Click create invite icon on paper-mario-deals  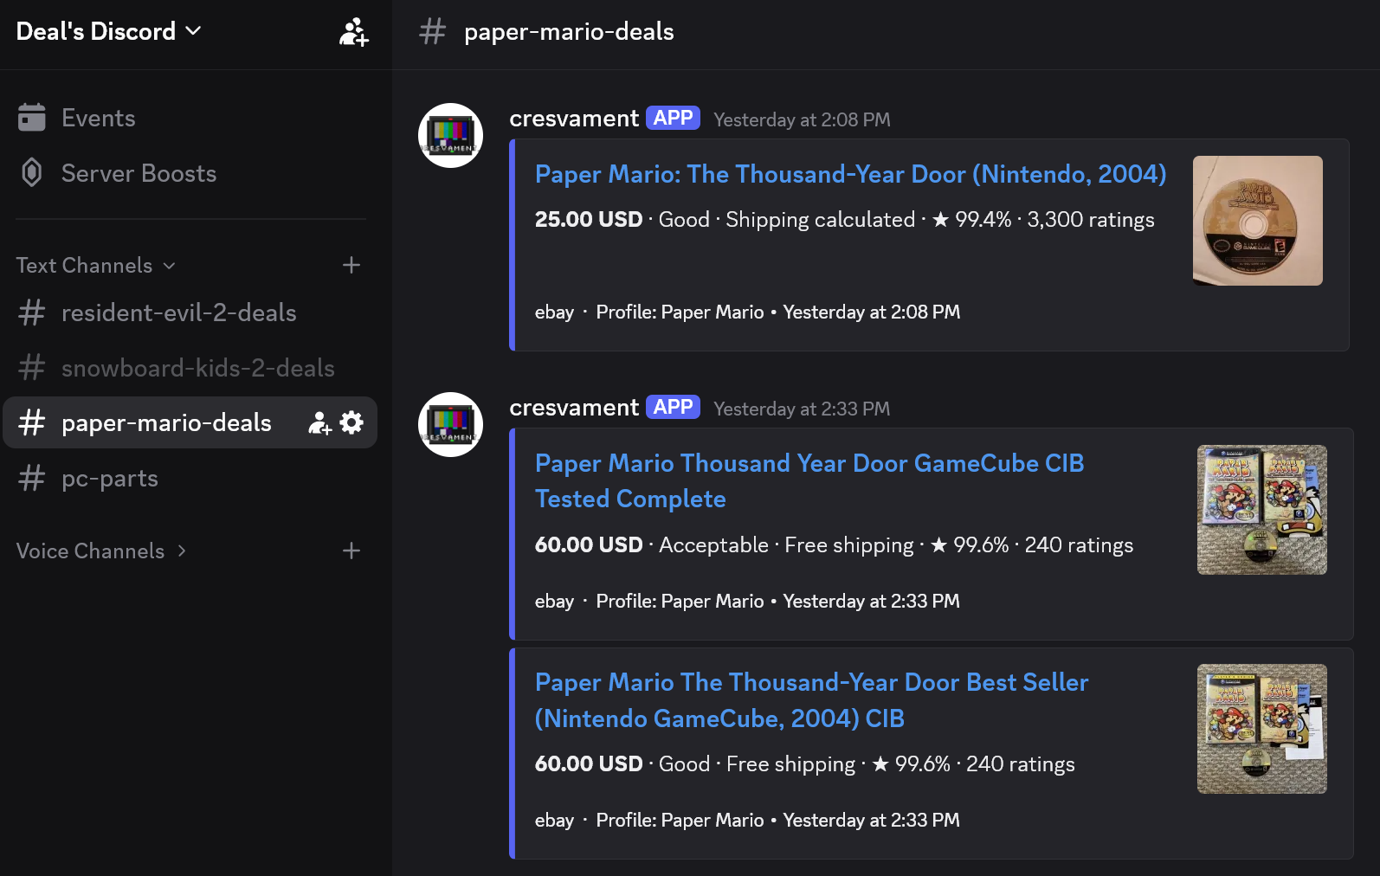tap(320, 422)
